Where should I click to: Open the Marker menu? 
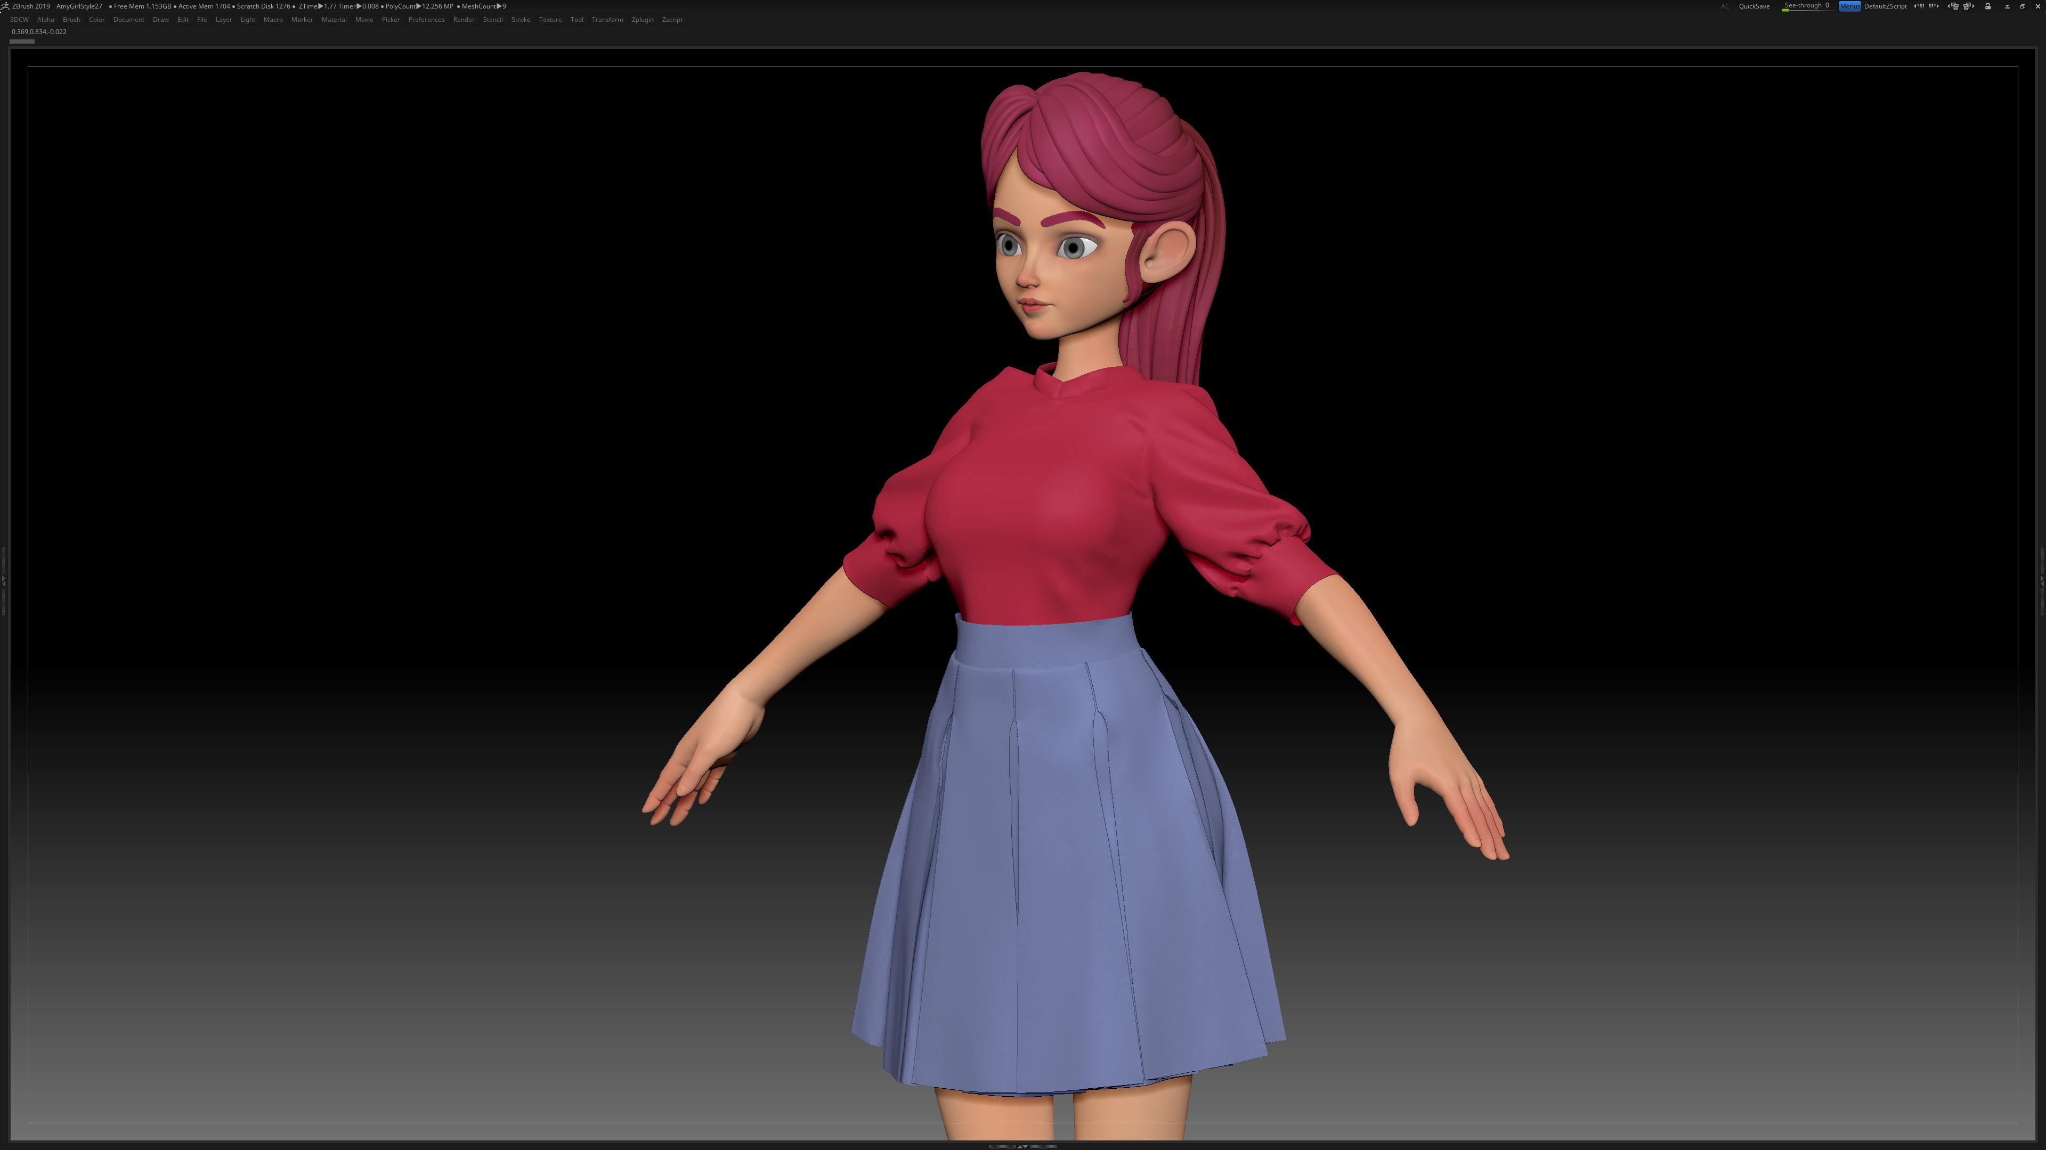(x=302, y=20)
